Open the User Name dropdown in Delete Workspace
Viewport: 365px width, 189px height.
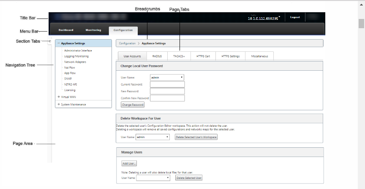(x=153, y=137)
